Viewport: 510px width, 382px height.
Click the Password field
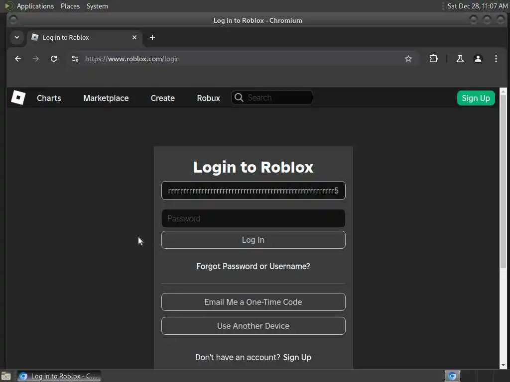point(254,218)
